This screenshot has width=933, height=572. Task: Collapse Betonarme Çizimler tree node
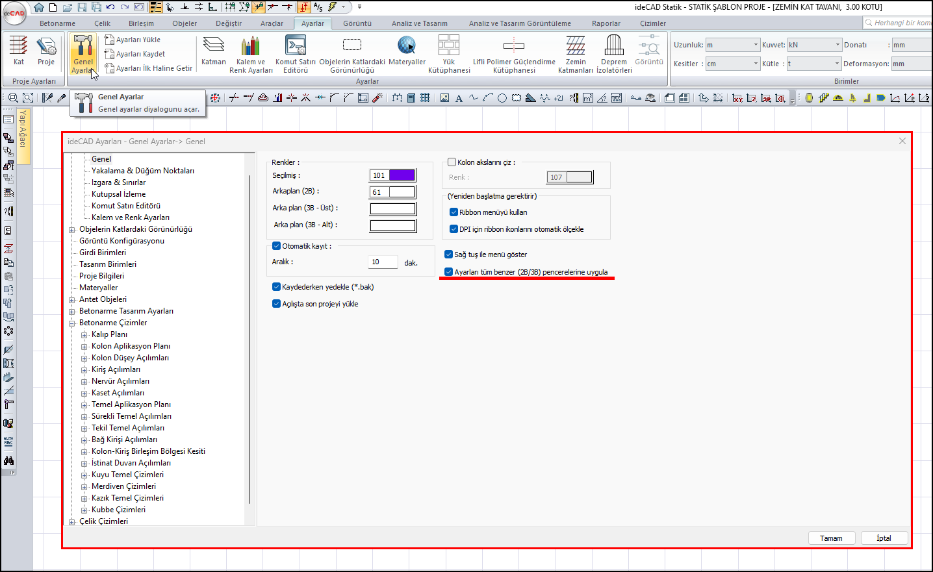(72, 323)
